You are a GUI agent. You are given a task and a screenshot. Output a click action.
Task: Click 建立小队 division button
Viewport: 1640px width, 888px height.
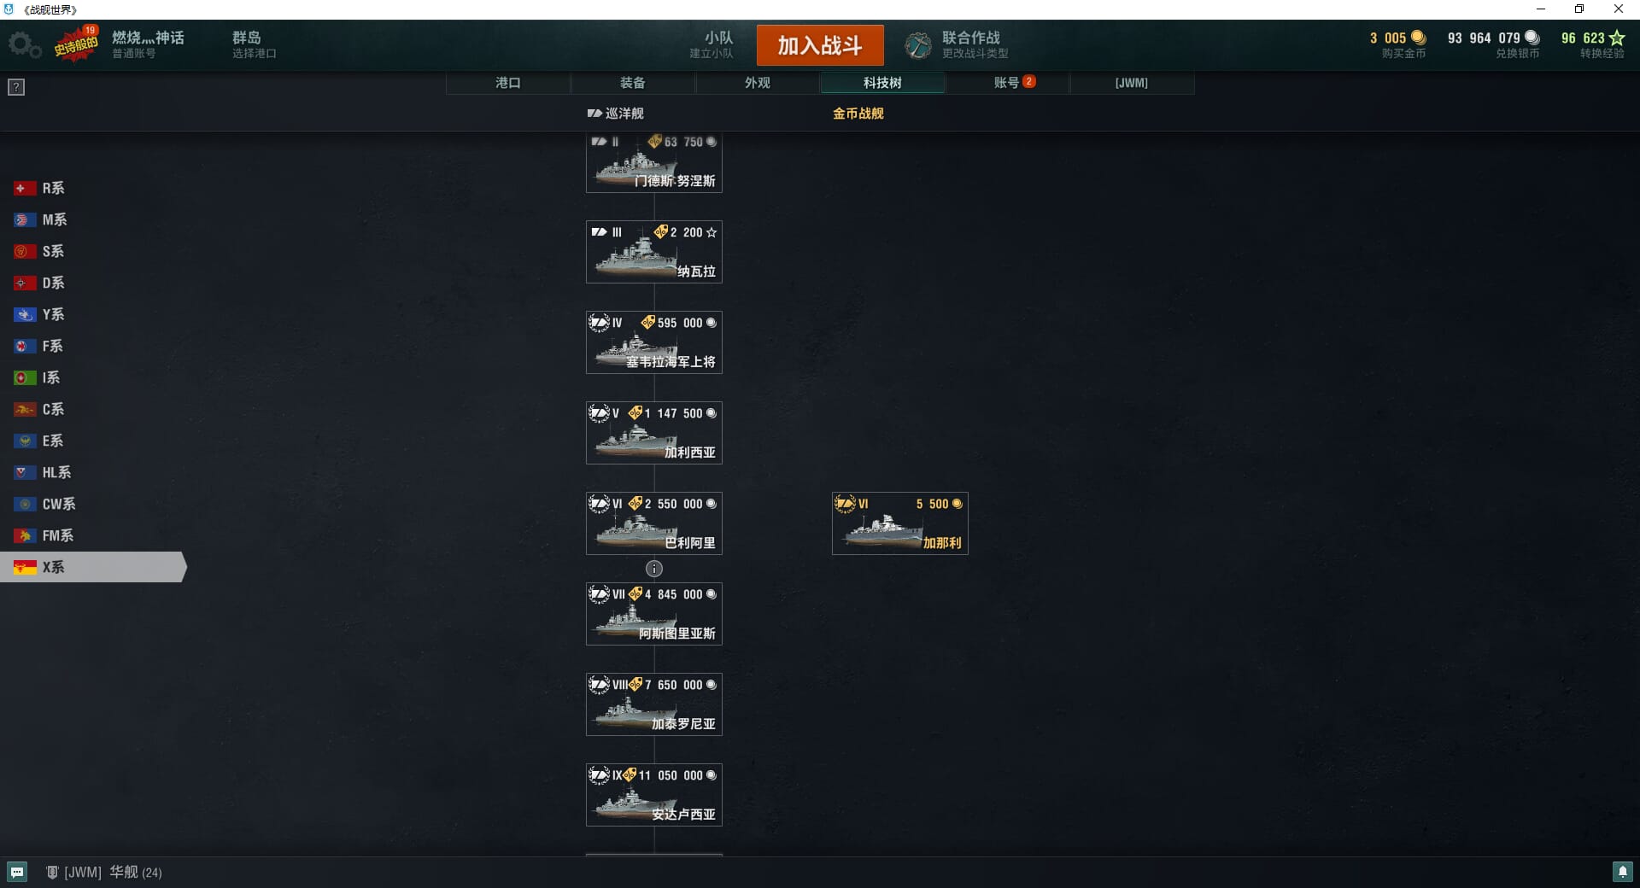(712, 44)
